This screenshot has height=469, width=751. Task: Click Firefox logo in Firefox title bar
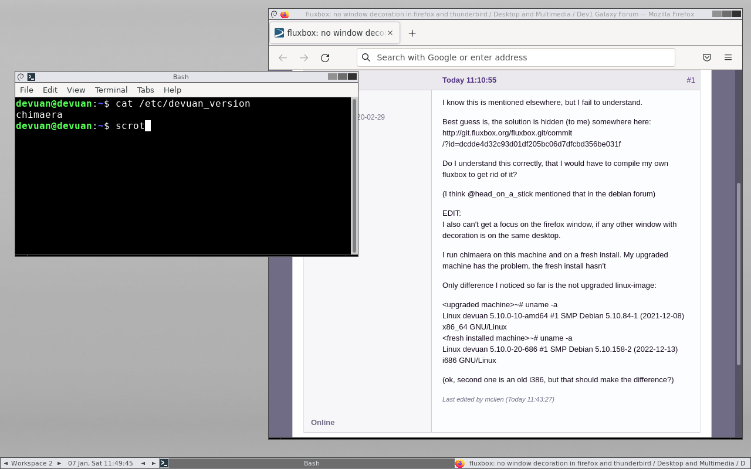point(285,14)
